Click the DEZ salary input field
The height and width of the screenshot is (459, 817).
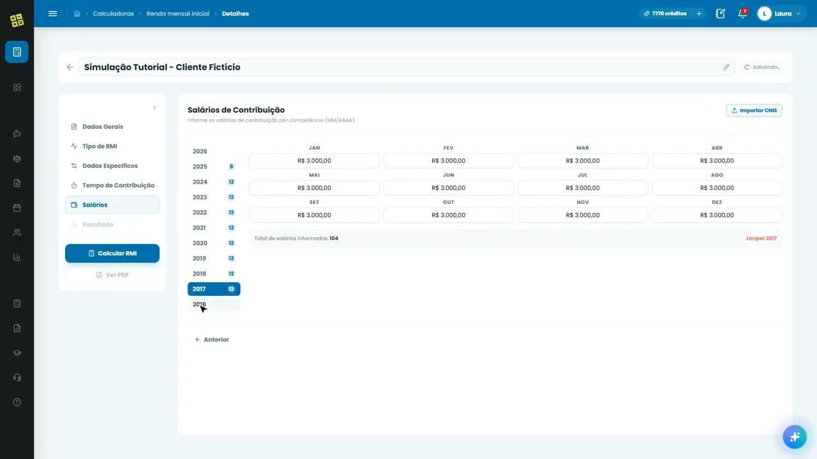[717, 215]
